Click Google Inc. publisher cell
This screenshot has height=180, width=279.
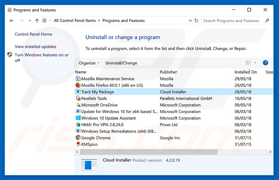coord(170,138)
